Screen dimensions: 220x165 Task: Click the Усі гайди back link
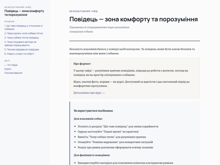pos(11,65)
